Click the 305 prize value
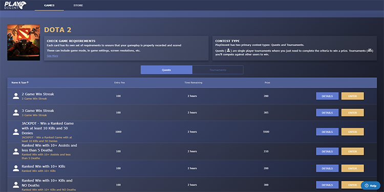The height and width of the screenshot is (192, 384). (266, 113)
